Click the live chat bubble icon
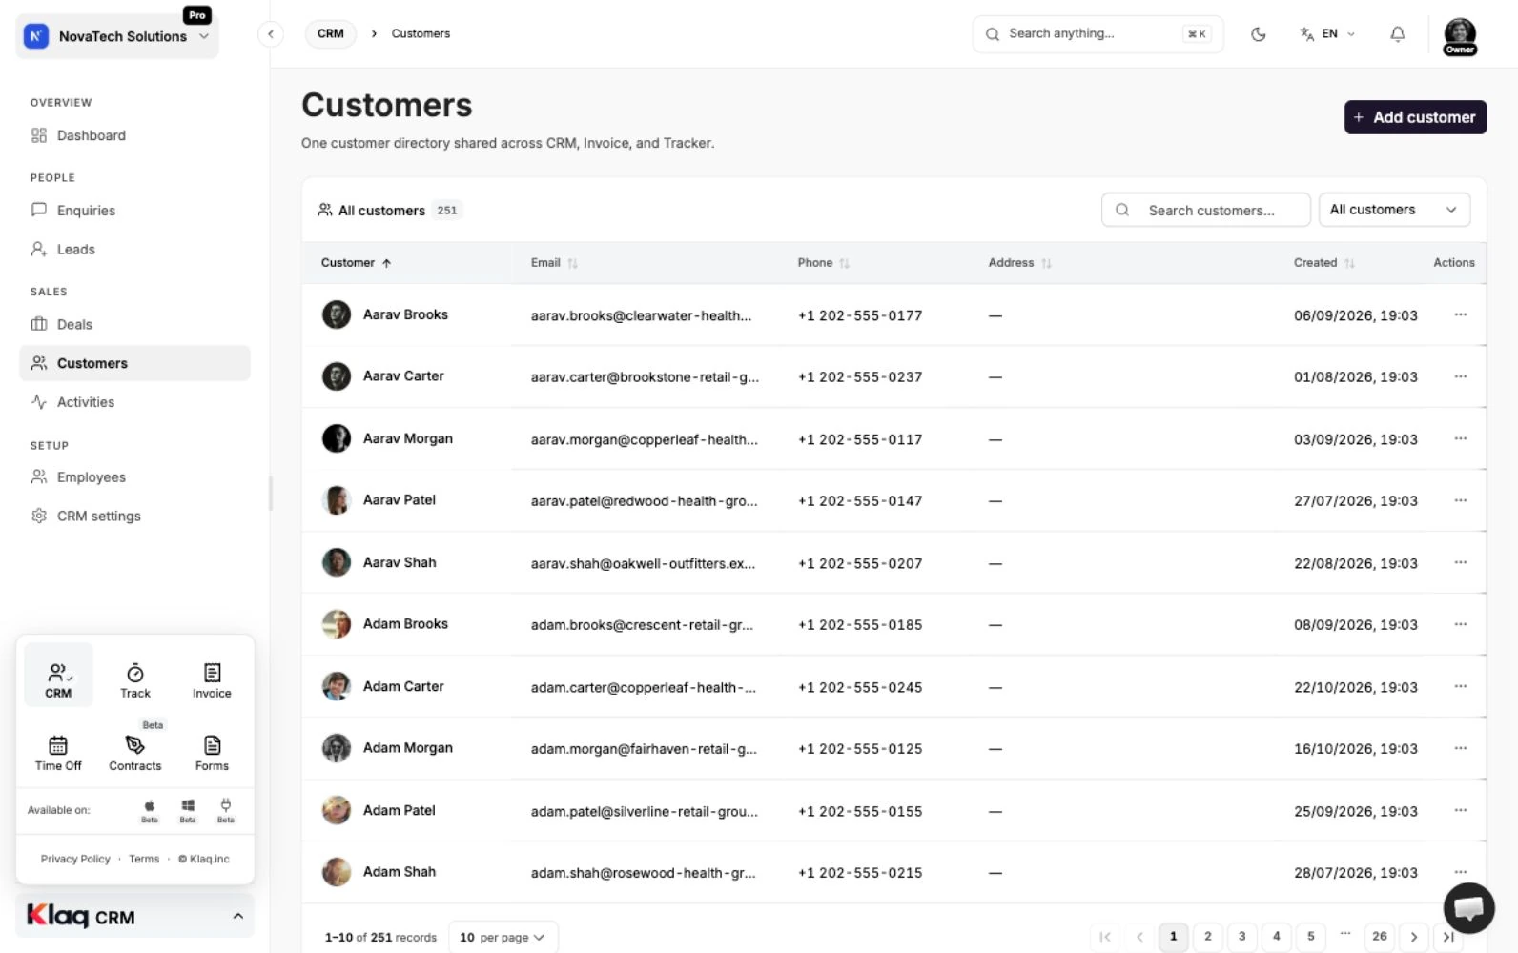The width and height of the screenshot is (1518, 953). point(1468,907)
